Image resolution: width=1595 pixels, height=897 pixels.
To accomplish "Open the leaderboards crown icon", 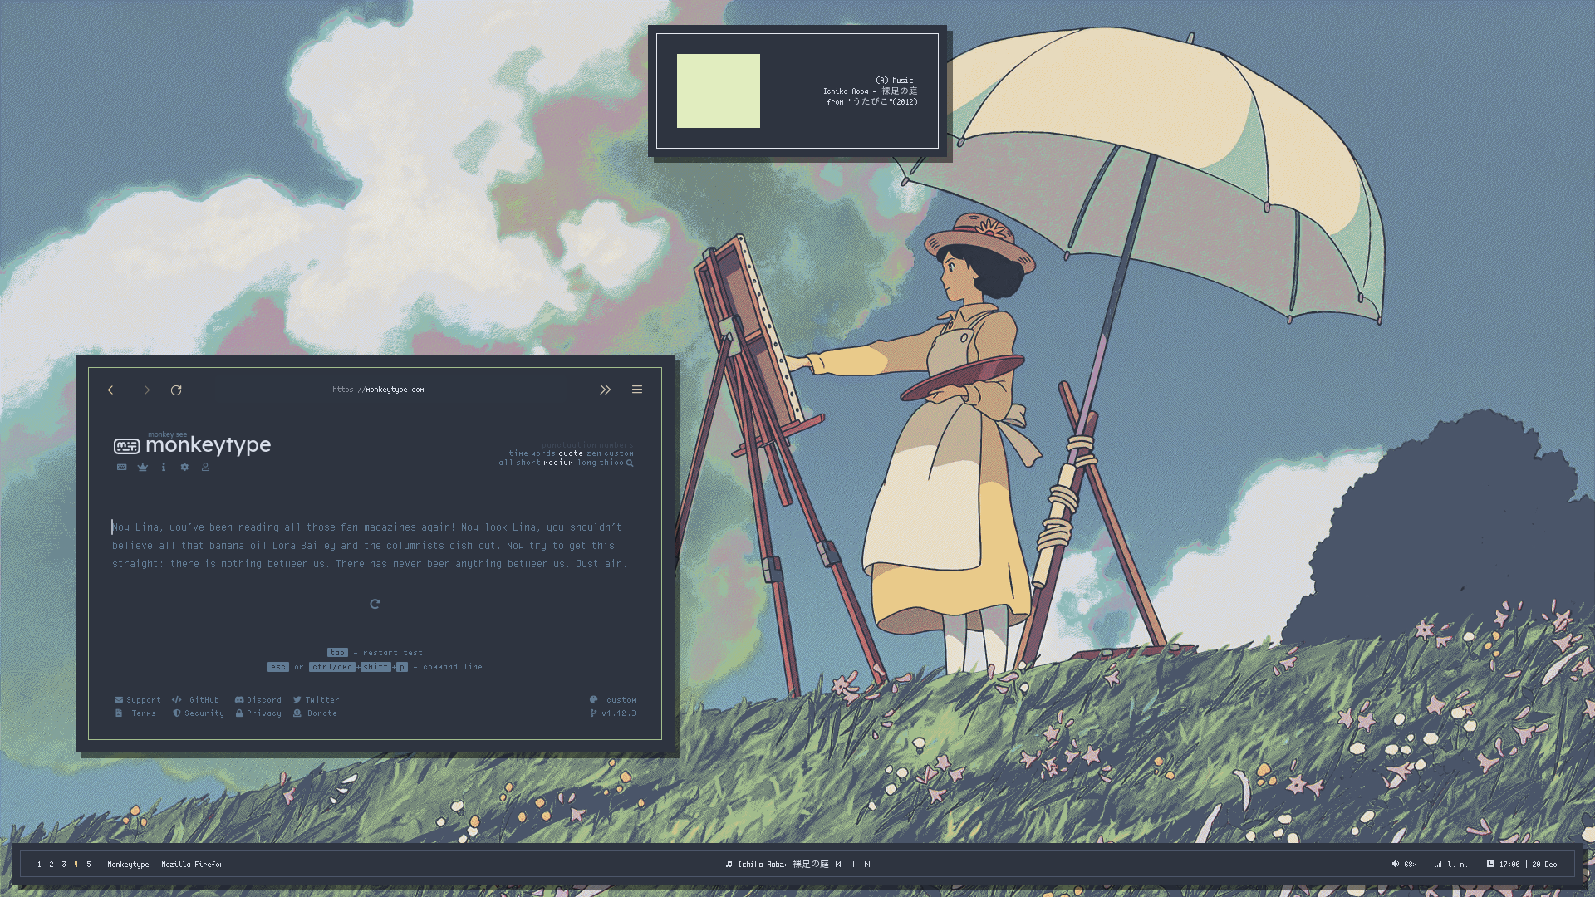I will (143, 468).
